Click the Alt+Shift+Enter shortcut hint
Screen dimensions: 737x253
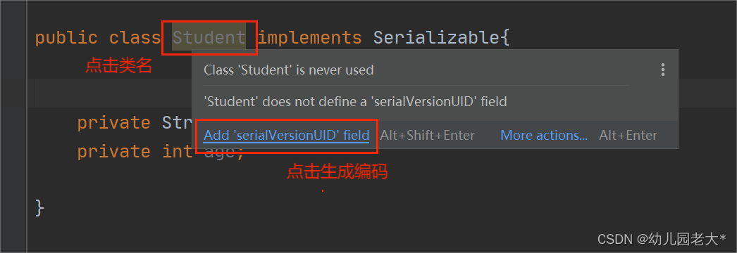coord(427,136)
